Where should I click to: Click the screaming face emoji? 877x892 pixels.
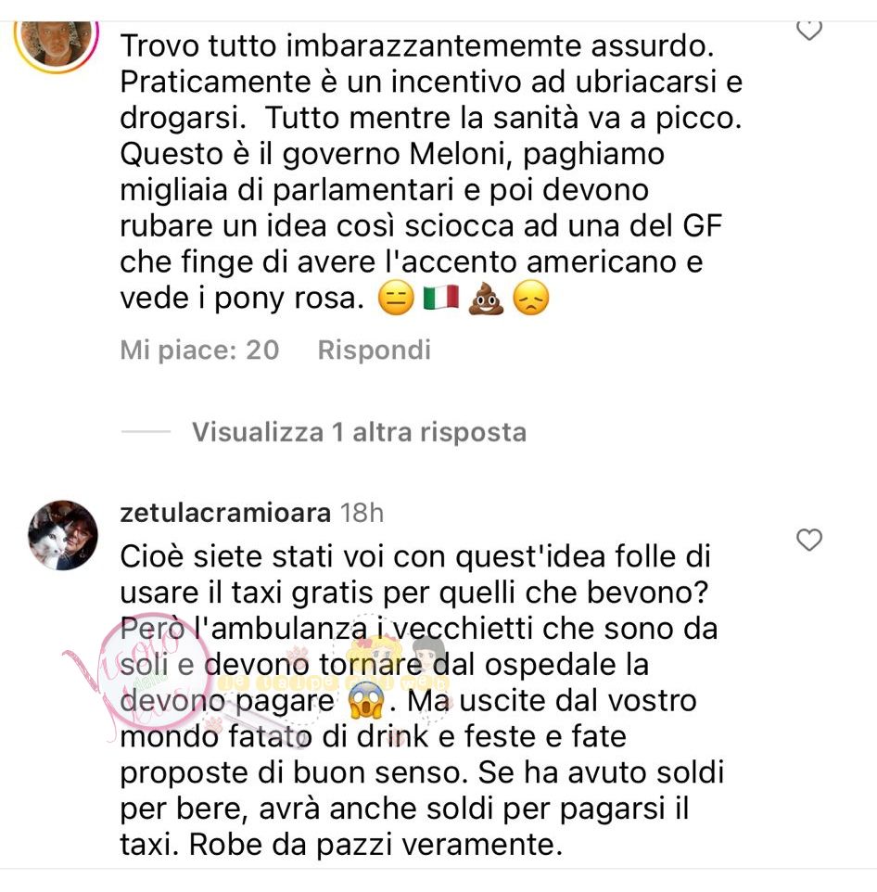click(367, 700)
